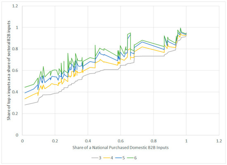The image size is (227, 165).
Task: Select the legend label 6
Action: point(135,158)
